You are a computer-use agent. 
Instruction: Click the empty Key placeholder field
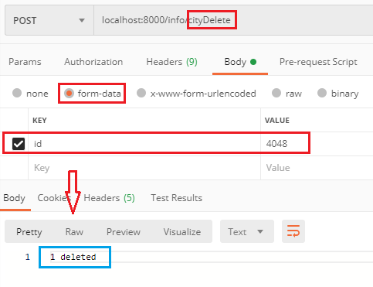click(144, 168)
